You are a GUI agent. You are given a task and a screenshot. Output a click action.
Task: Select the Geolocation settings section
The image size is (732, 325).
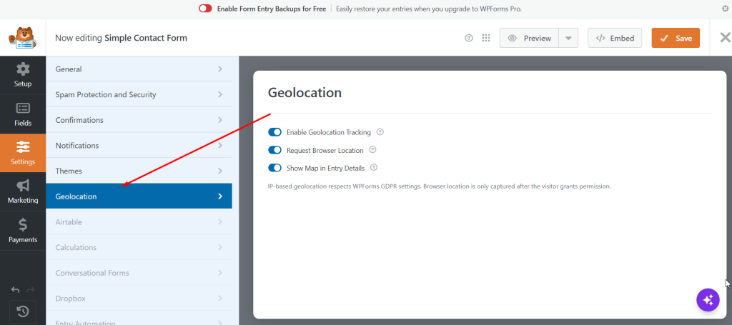(139, 196)
